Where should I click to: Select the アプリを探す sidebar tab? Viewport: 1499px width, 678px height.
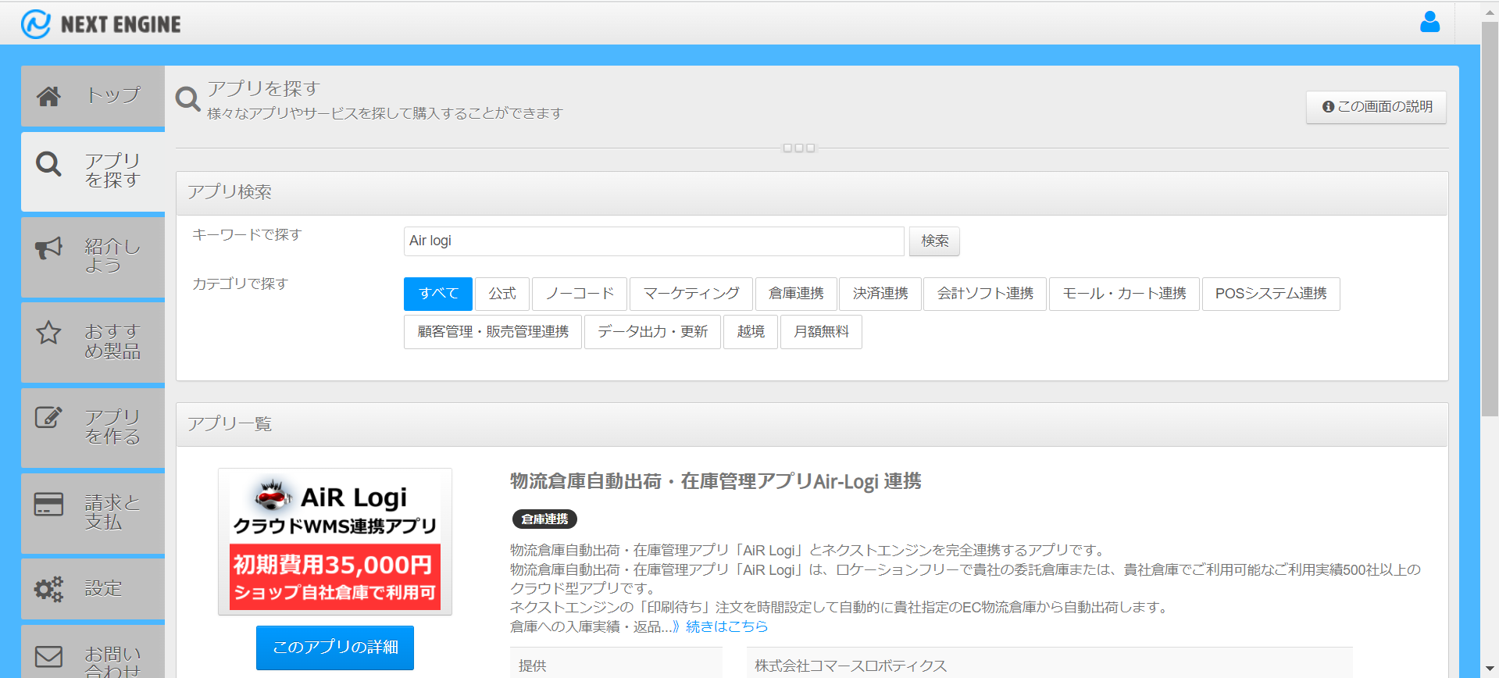point(93,171)
